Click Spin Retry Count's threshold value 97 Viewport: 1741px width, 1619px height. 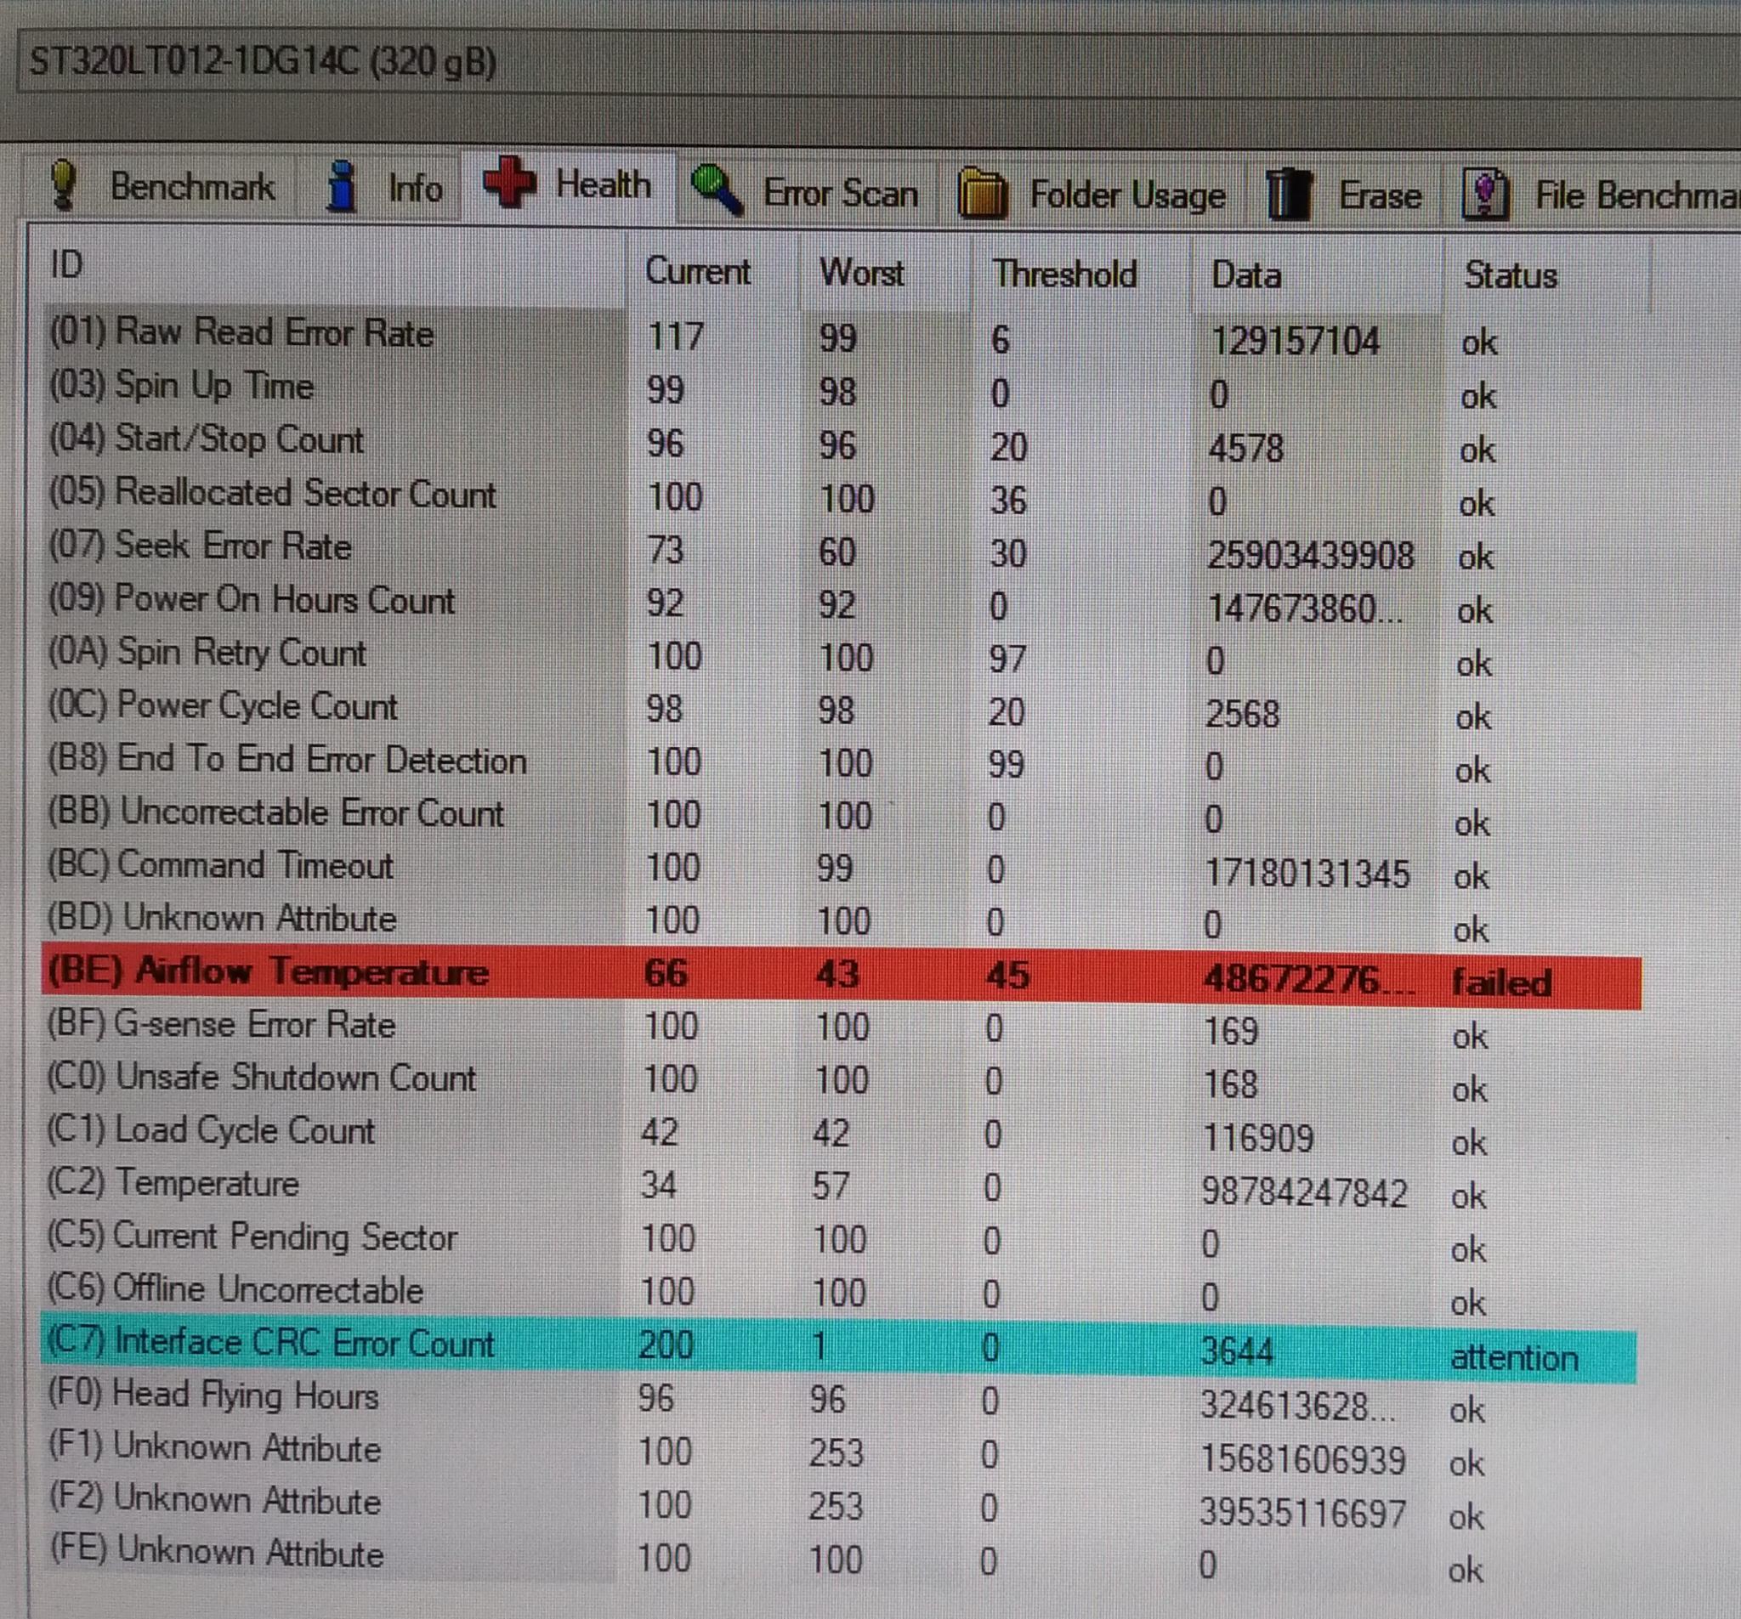tap(1007, 659)
